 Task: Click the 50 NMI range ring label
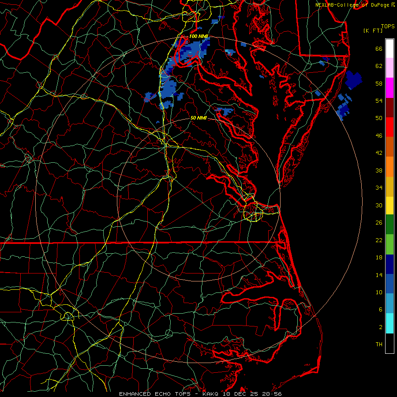[198, 118]
